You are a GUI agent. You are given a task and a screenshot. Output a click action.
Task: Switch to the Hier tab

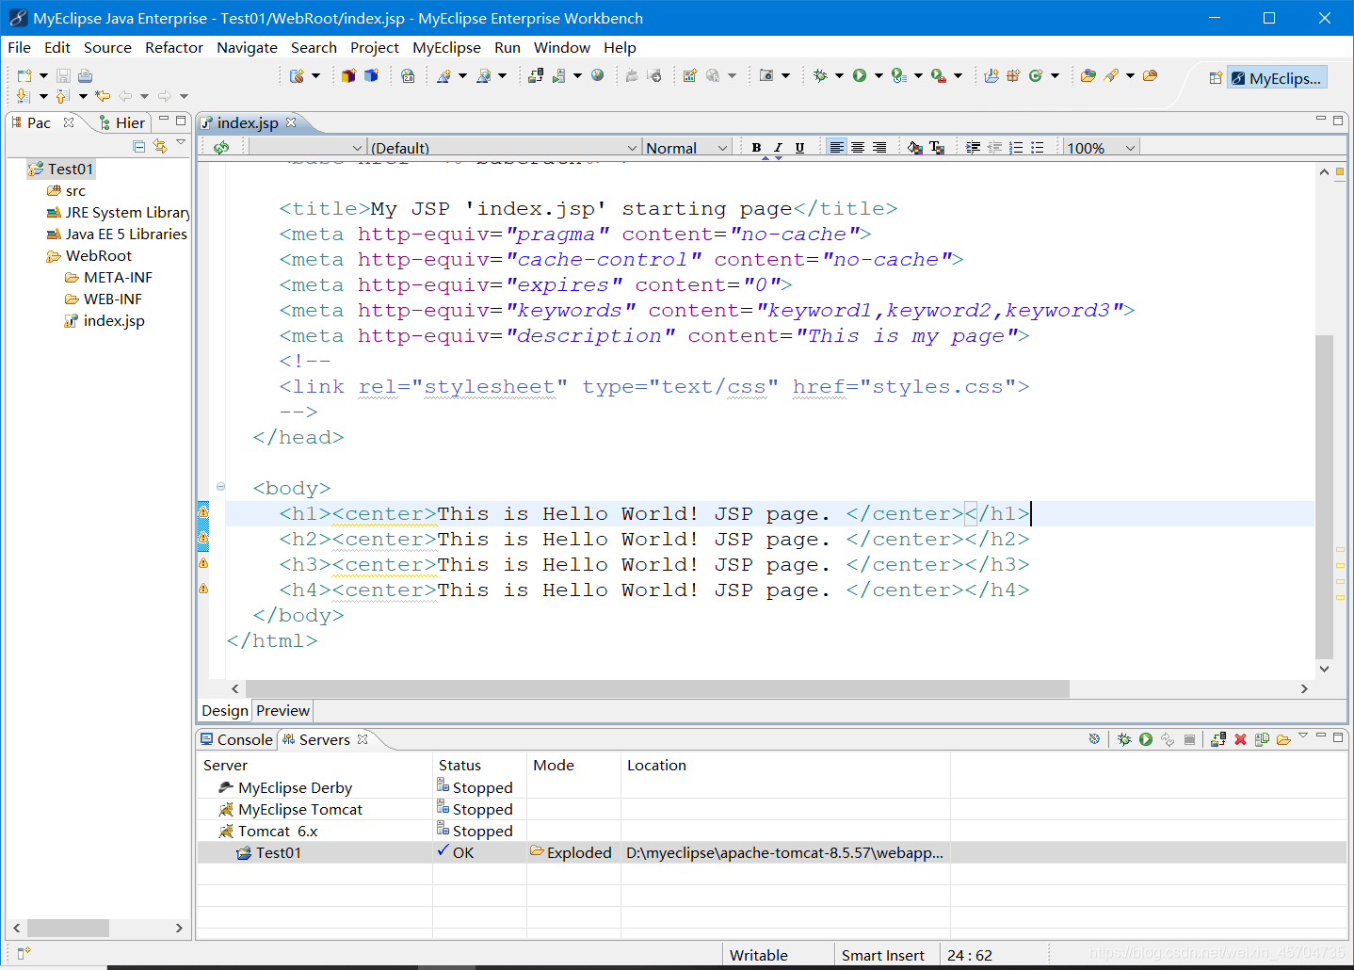tap(122, 122)
